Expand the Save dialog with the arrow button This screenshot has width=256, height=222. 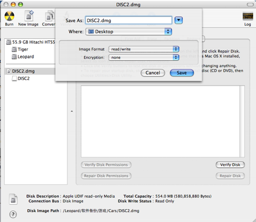(x=179, y=20)
